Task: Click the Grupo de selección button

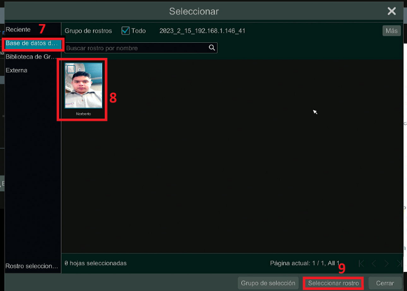Action: (268, 283)
